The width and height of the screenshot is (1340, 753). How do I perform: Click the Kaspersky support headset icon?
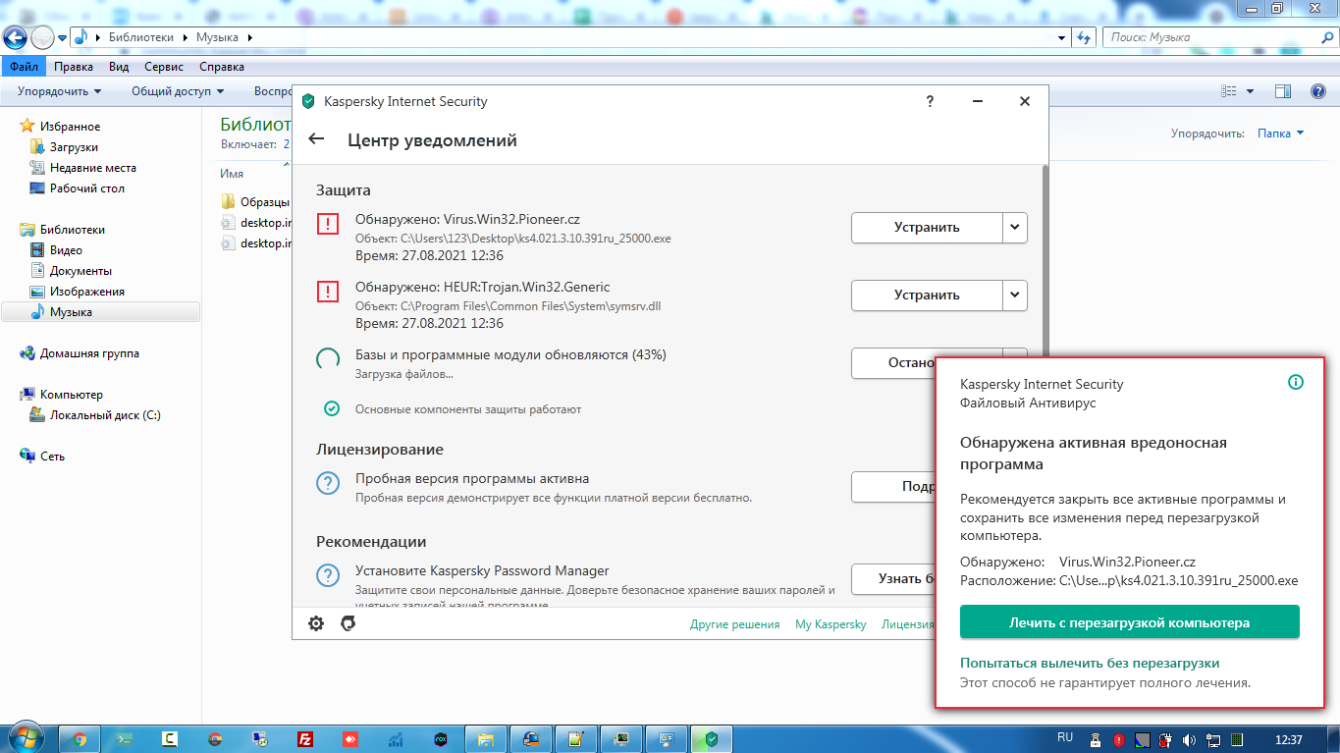[x=348, y=623]
